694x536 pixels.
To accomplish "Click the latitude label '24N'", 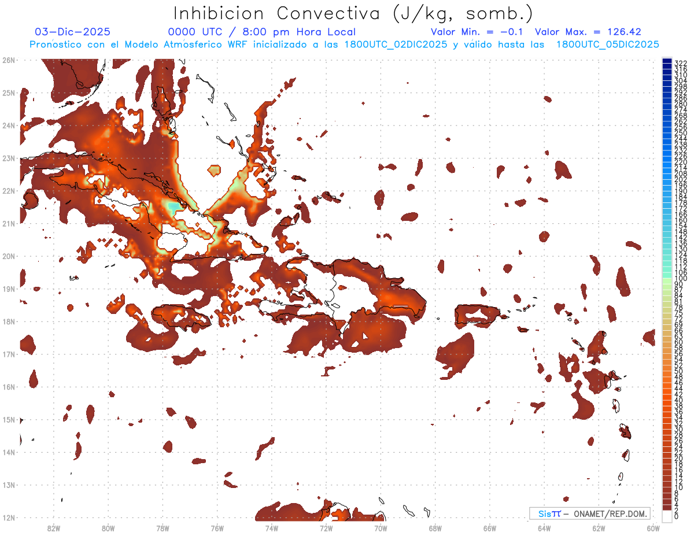I will point(9,125).
